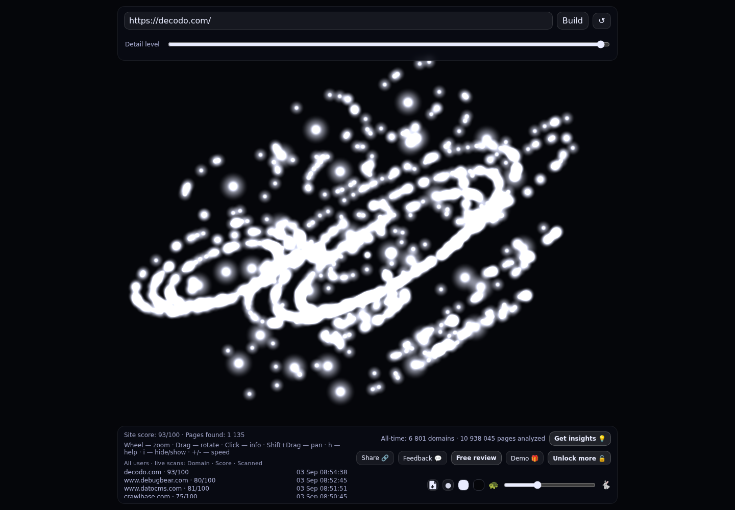Click the Build button
This screenshot has width=735, height=510.
coord(573,21)
